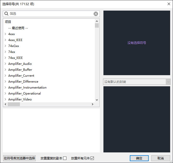Screen dimensions: 173x163
Task: Click the magnifier search icon
Action: tap(6, 14)
